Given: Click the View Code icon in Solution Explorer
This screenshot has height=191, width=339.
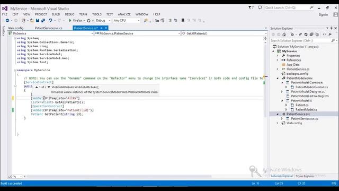Looking at the screenshot, I should [324, 34].
